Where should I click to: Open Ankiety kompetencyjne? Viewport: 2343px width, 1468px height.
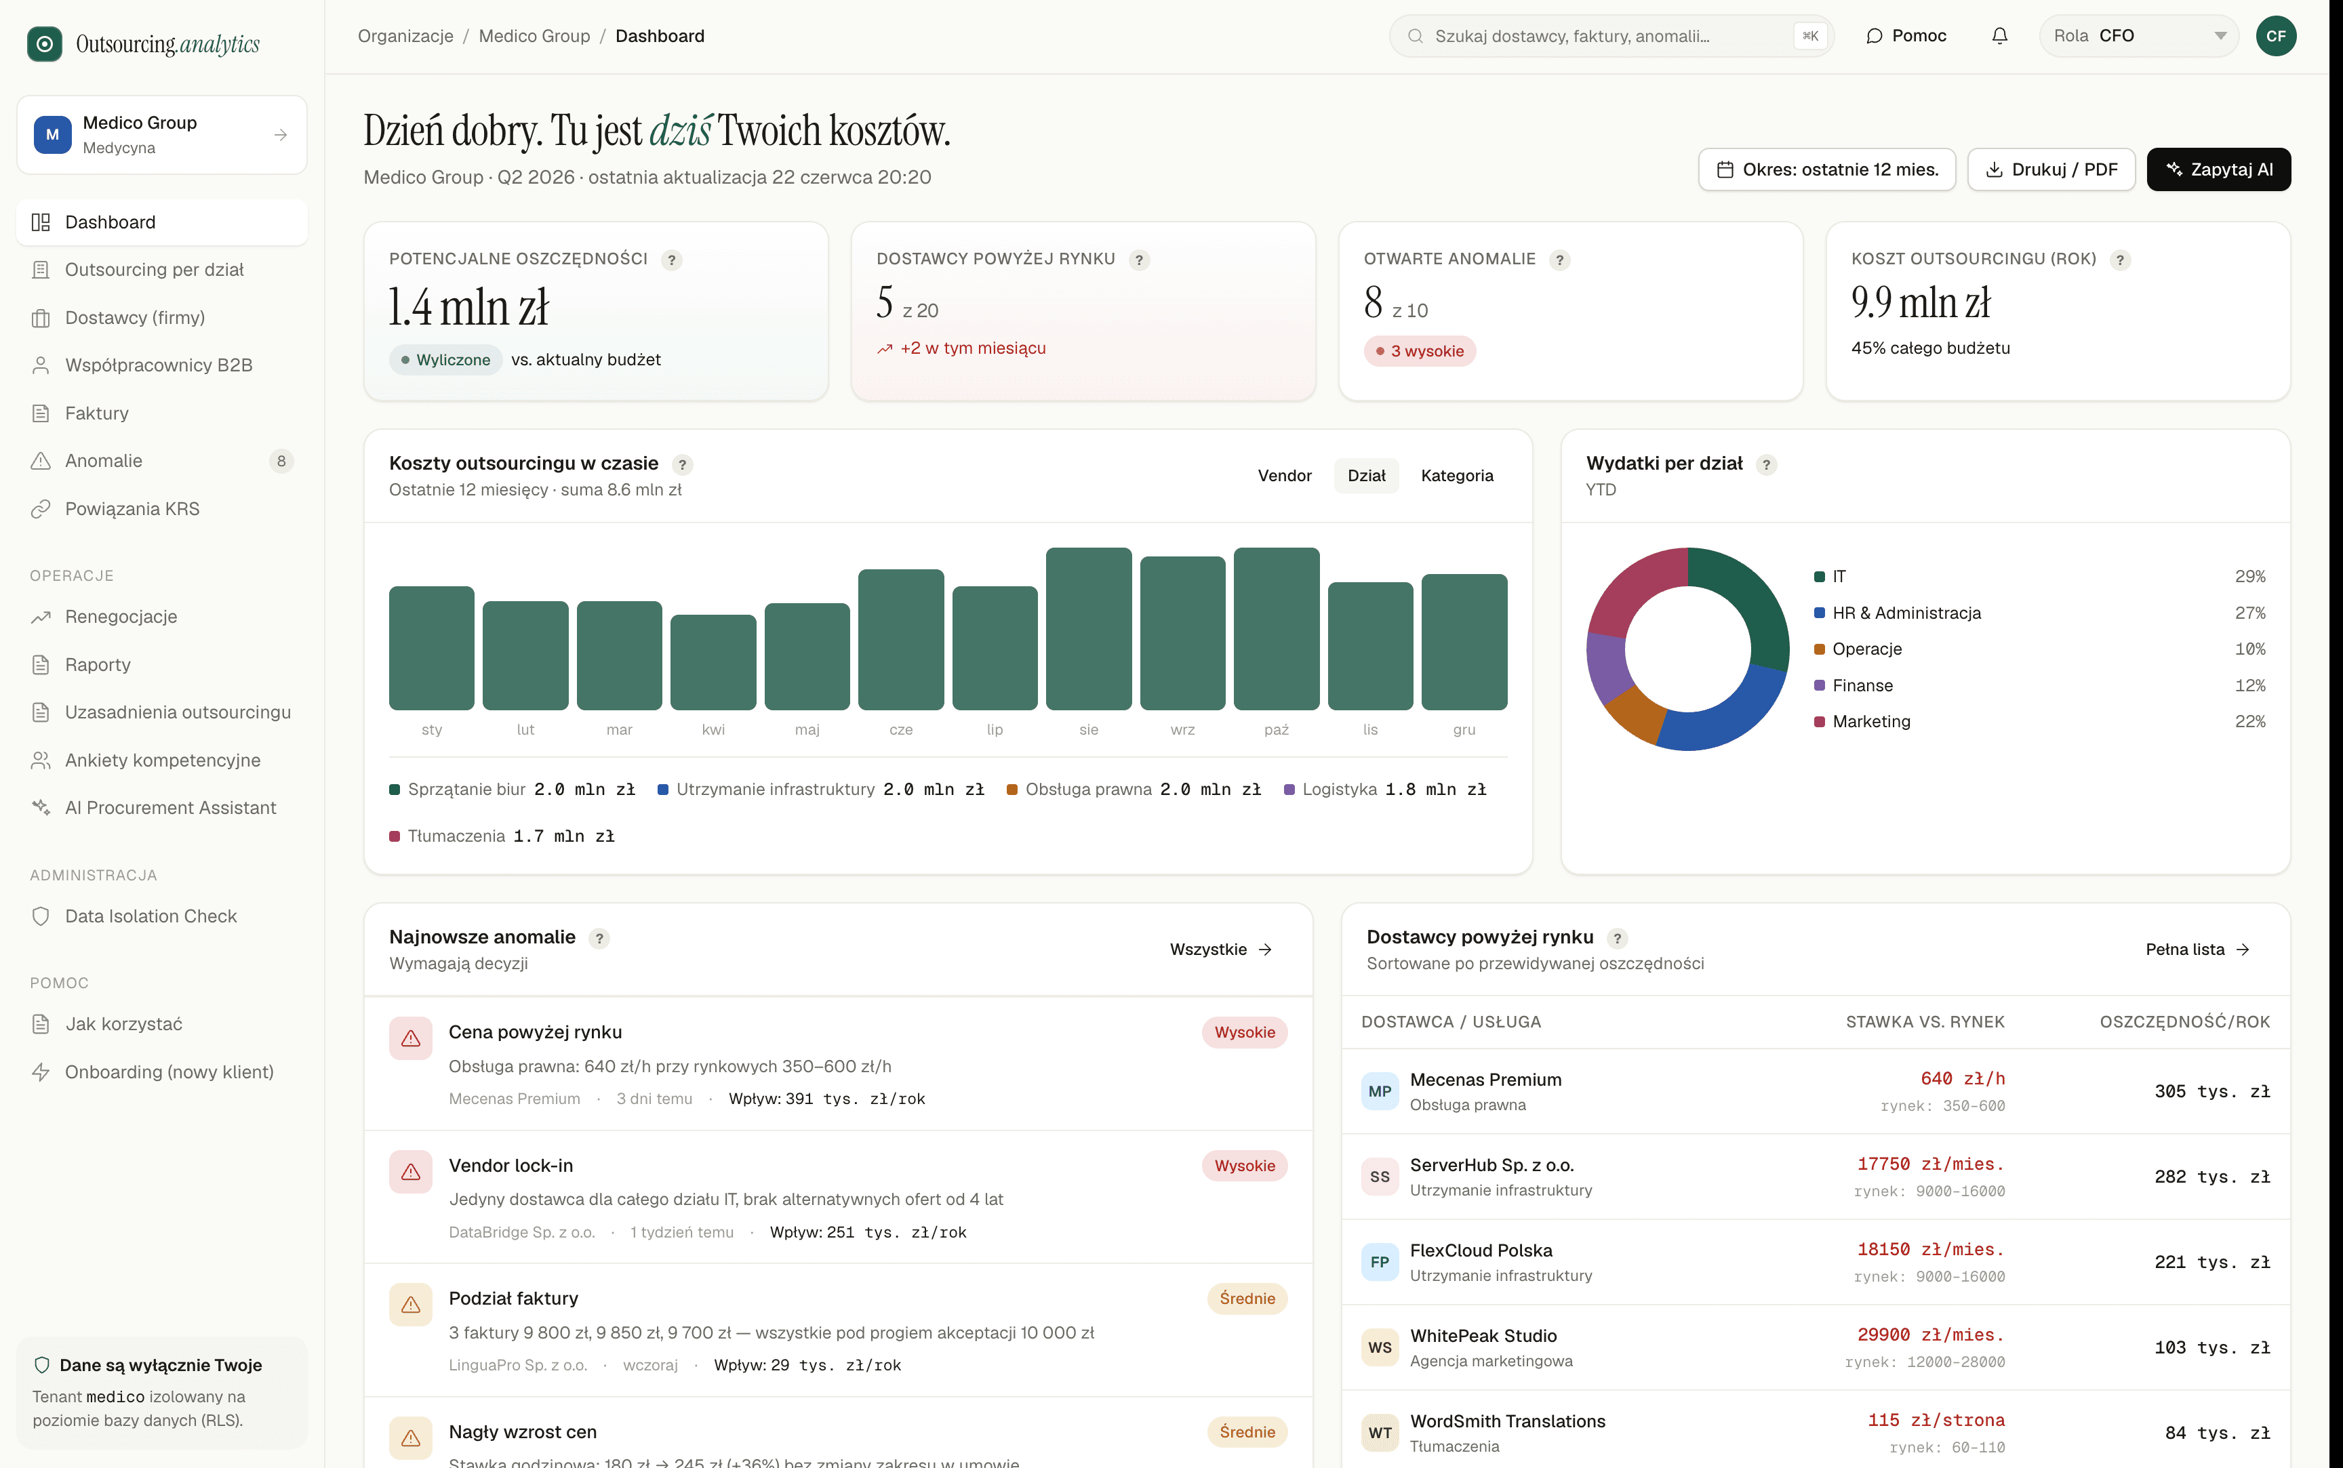[x=162, y=760]
